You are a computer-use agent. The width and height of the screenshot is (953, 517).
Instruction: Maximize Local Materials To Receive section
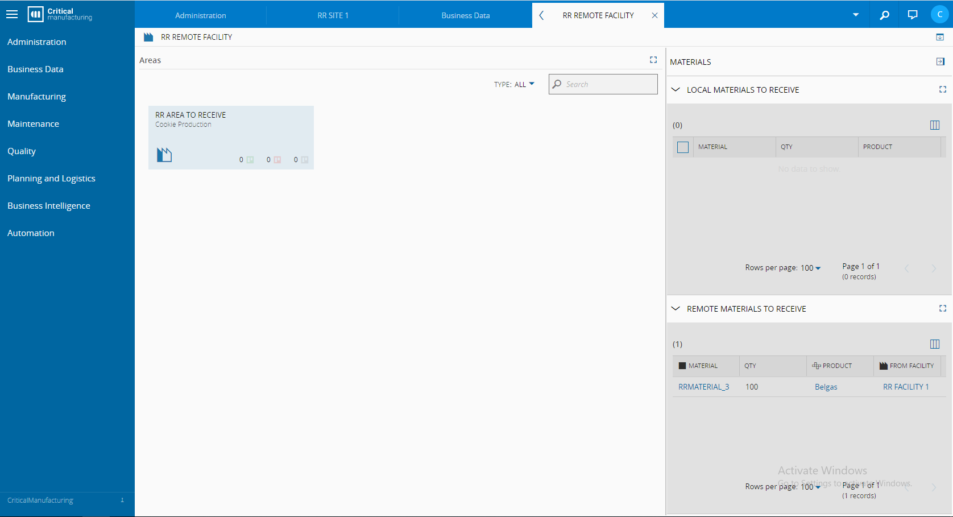943,89
